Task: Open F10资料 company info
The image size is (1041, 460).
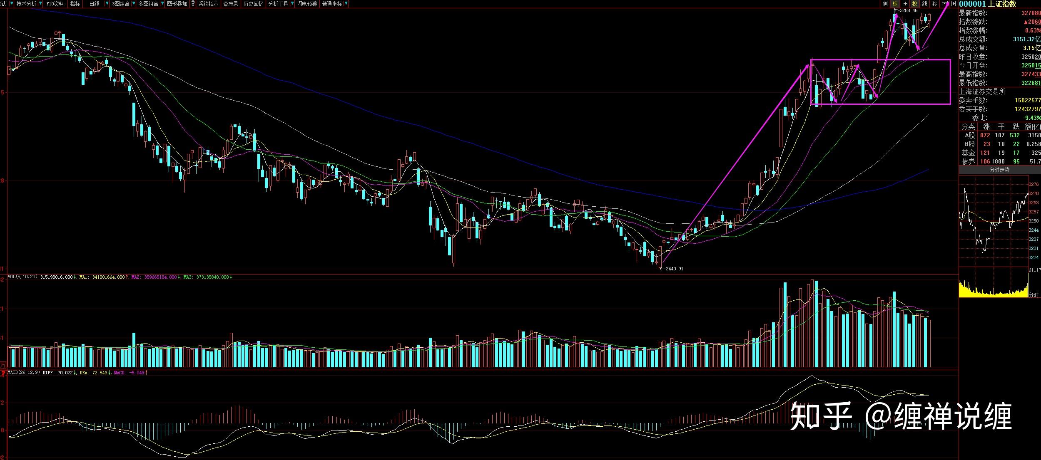Action: 55,4
